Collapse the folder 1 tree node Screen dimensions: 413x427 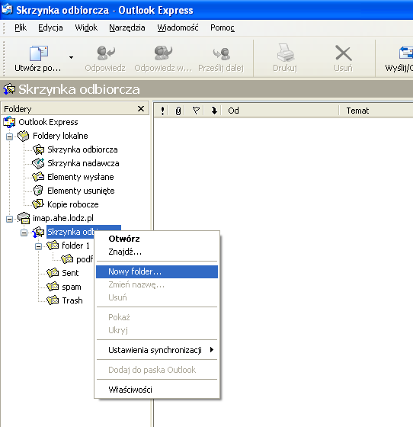point(38,247)
